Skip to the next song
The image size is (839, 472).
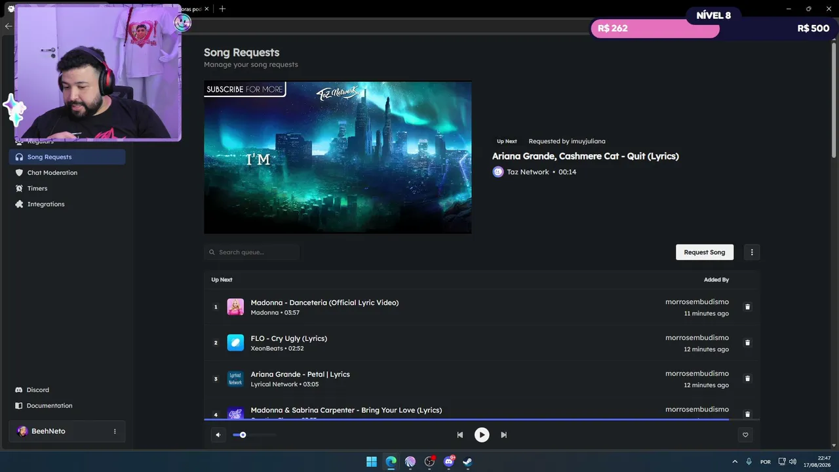(x=503, y=435)
